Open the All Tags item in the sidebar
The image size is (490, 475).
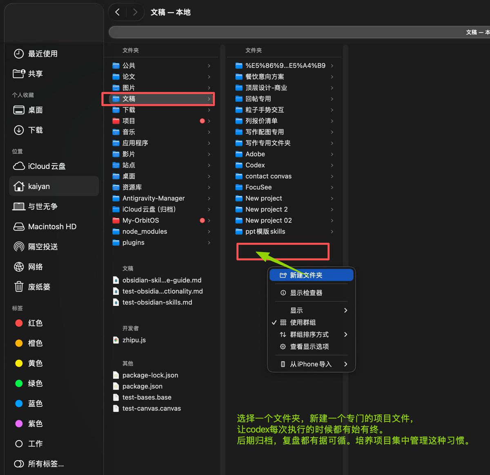click(39, 464)
